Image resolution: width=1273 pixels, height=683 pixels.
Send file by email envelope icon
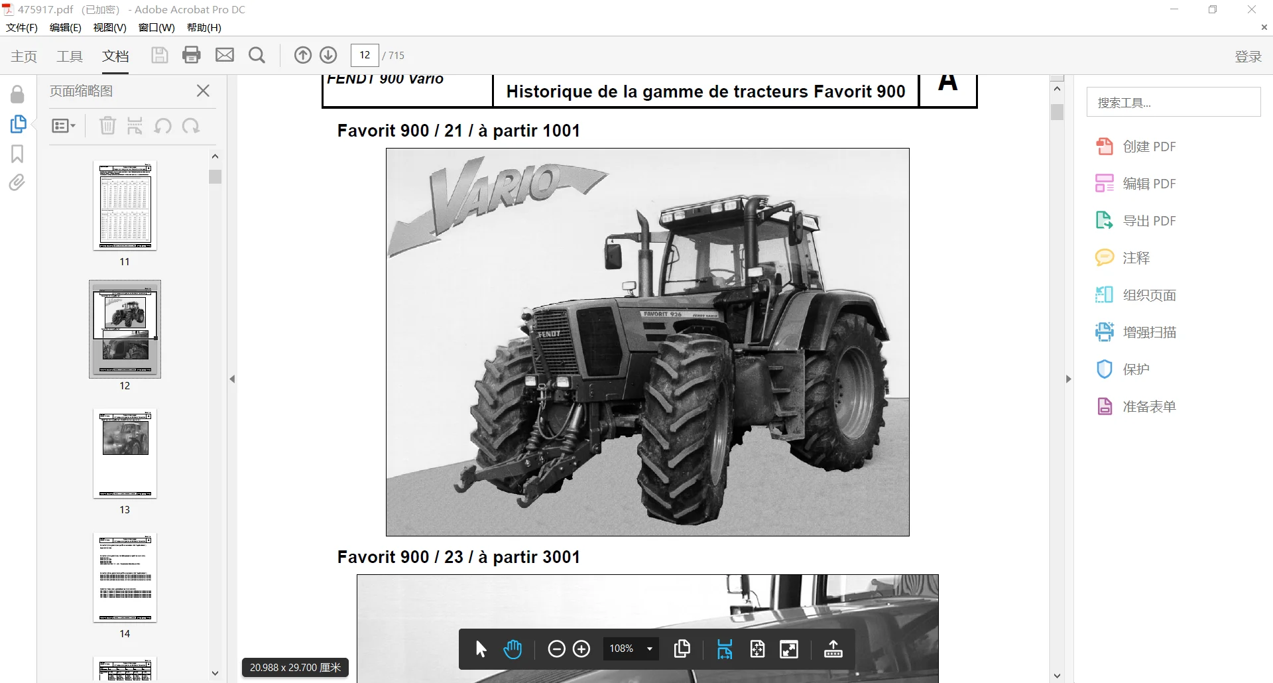pos(225,55)
